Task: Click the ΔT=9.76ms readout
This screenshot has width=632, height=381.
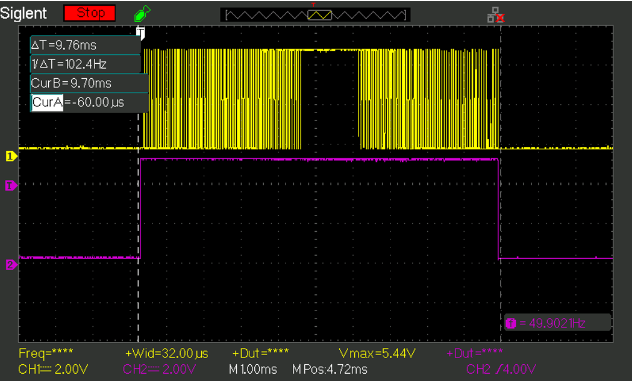Action: coord(86,45)
